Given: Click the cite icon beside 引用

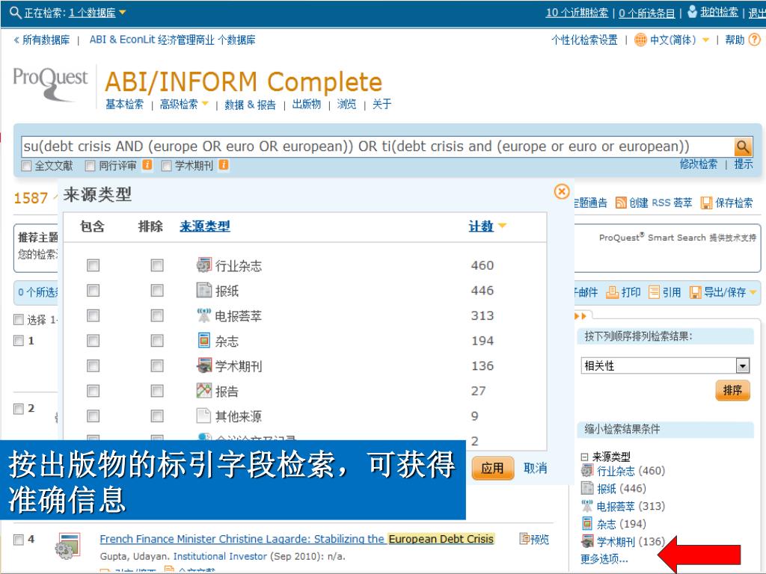Looking at the screenshot, I should click(x=654, y=292).
